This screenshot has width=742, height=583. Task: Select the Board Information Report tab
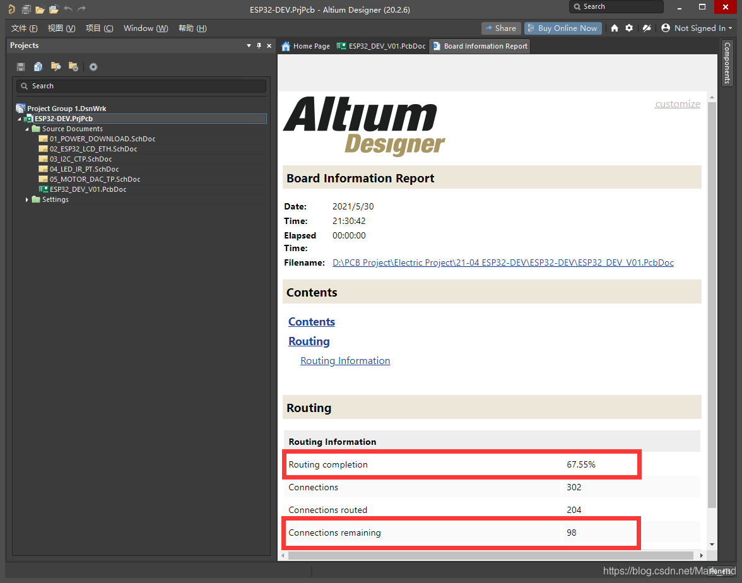click(480, 46)
